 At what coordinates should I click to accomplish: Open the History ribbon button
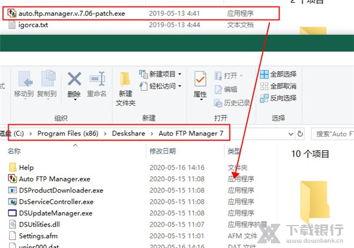coord(232,103)
